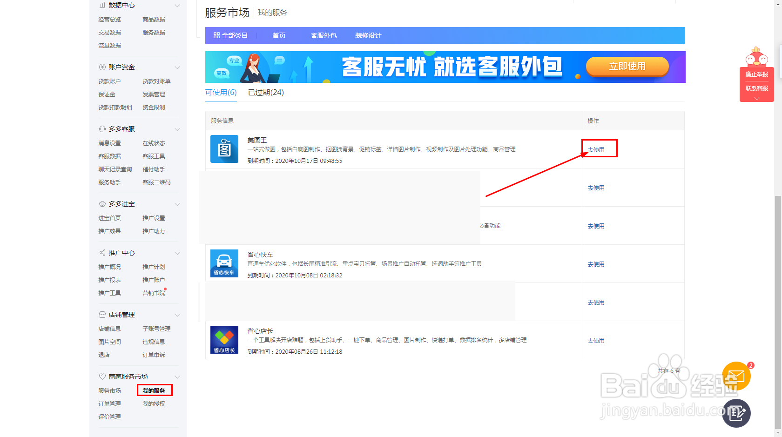The image size is (782, 437).
Task: Open 图片空间 in the sidebar
Action: pyautogui.click(x=109, y=342)
